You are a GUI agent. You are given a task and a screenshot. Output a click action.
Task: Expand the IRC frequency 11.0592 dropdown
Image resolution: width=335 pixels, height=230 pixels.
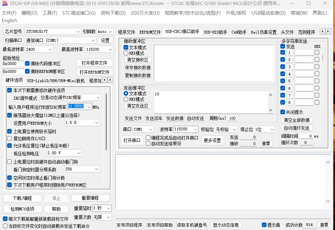click(x=89, y=106)
